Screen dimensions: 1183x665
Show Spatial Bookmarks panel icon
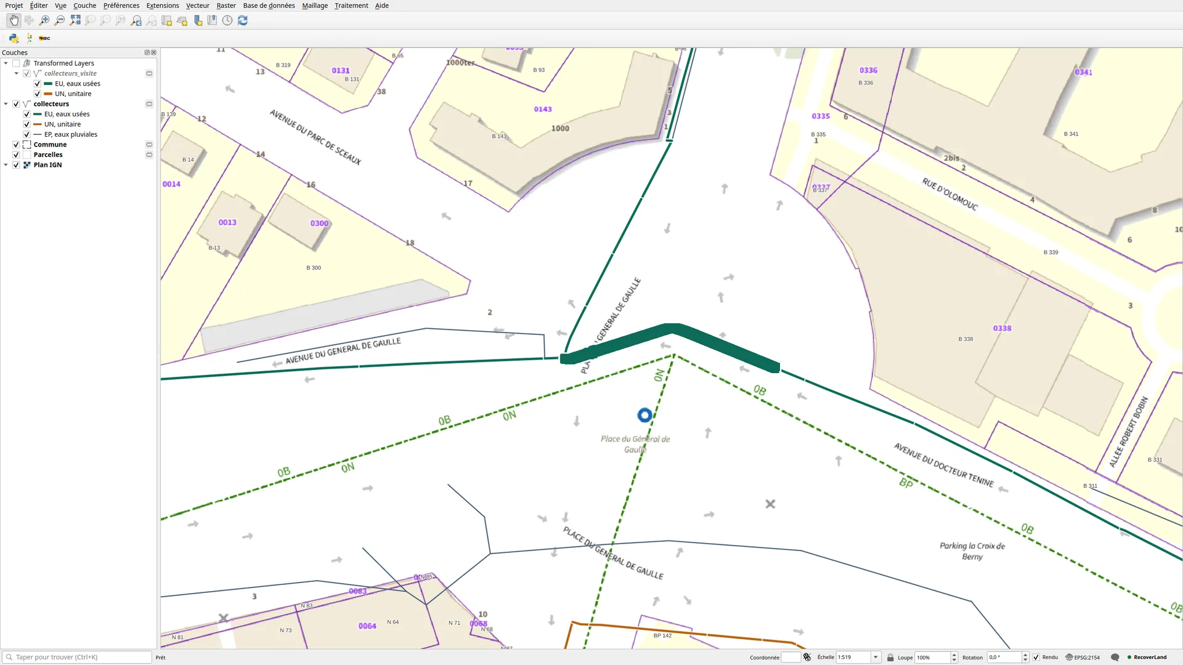212,20
